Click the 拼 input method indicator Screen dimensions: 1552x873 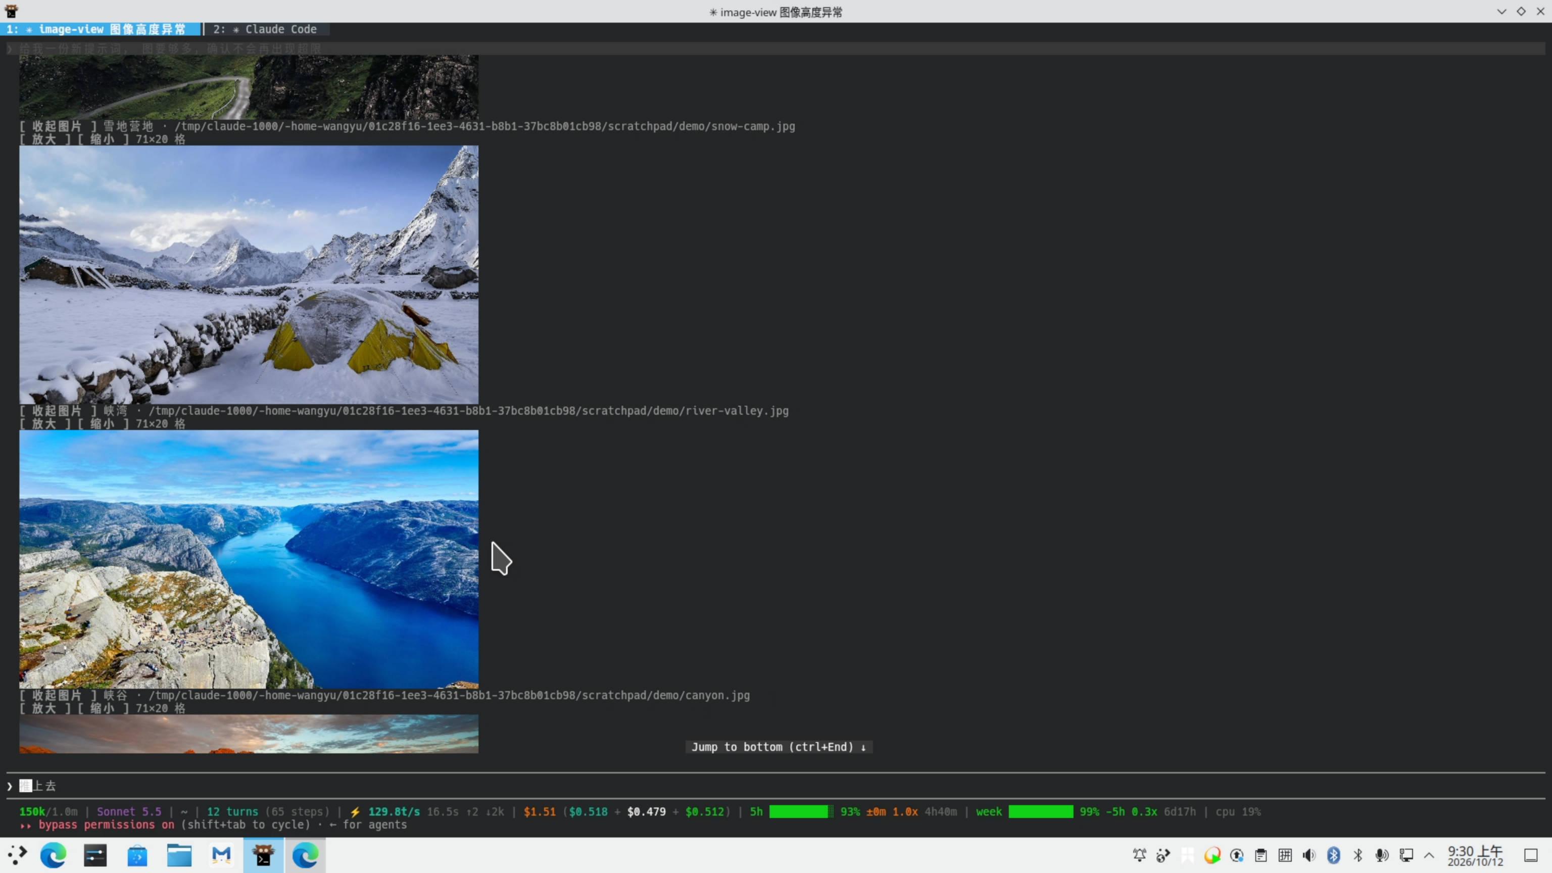pos(1285,855)
